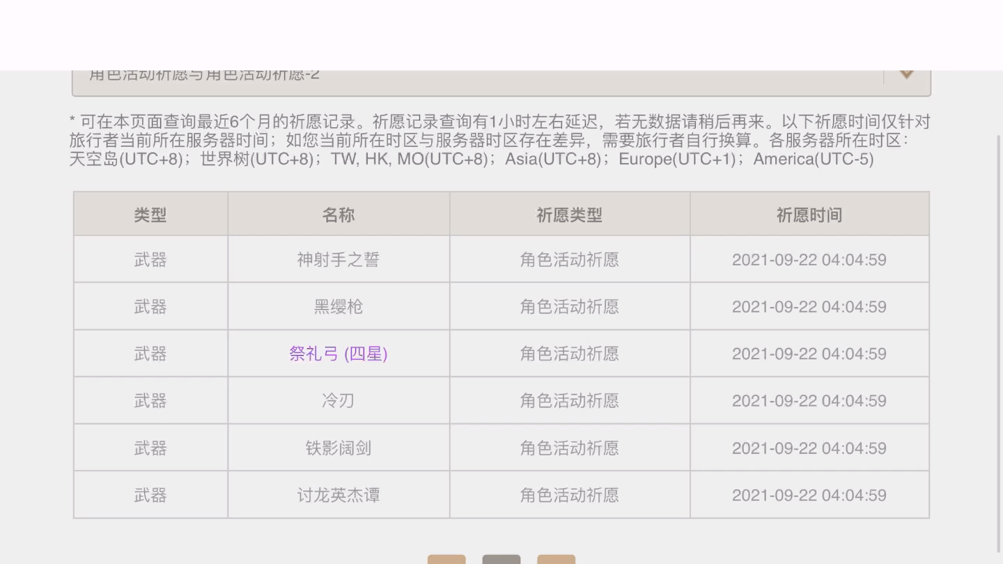Click the timestamp in the 黑缨枪 row

click(x=809, y=306)
